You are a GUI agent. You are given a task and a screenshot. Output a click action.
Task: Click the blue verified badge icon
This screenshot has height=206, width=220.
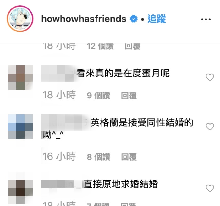134,19
